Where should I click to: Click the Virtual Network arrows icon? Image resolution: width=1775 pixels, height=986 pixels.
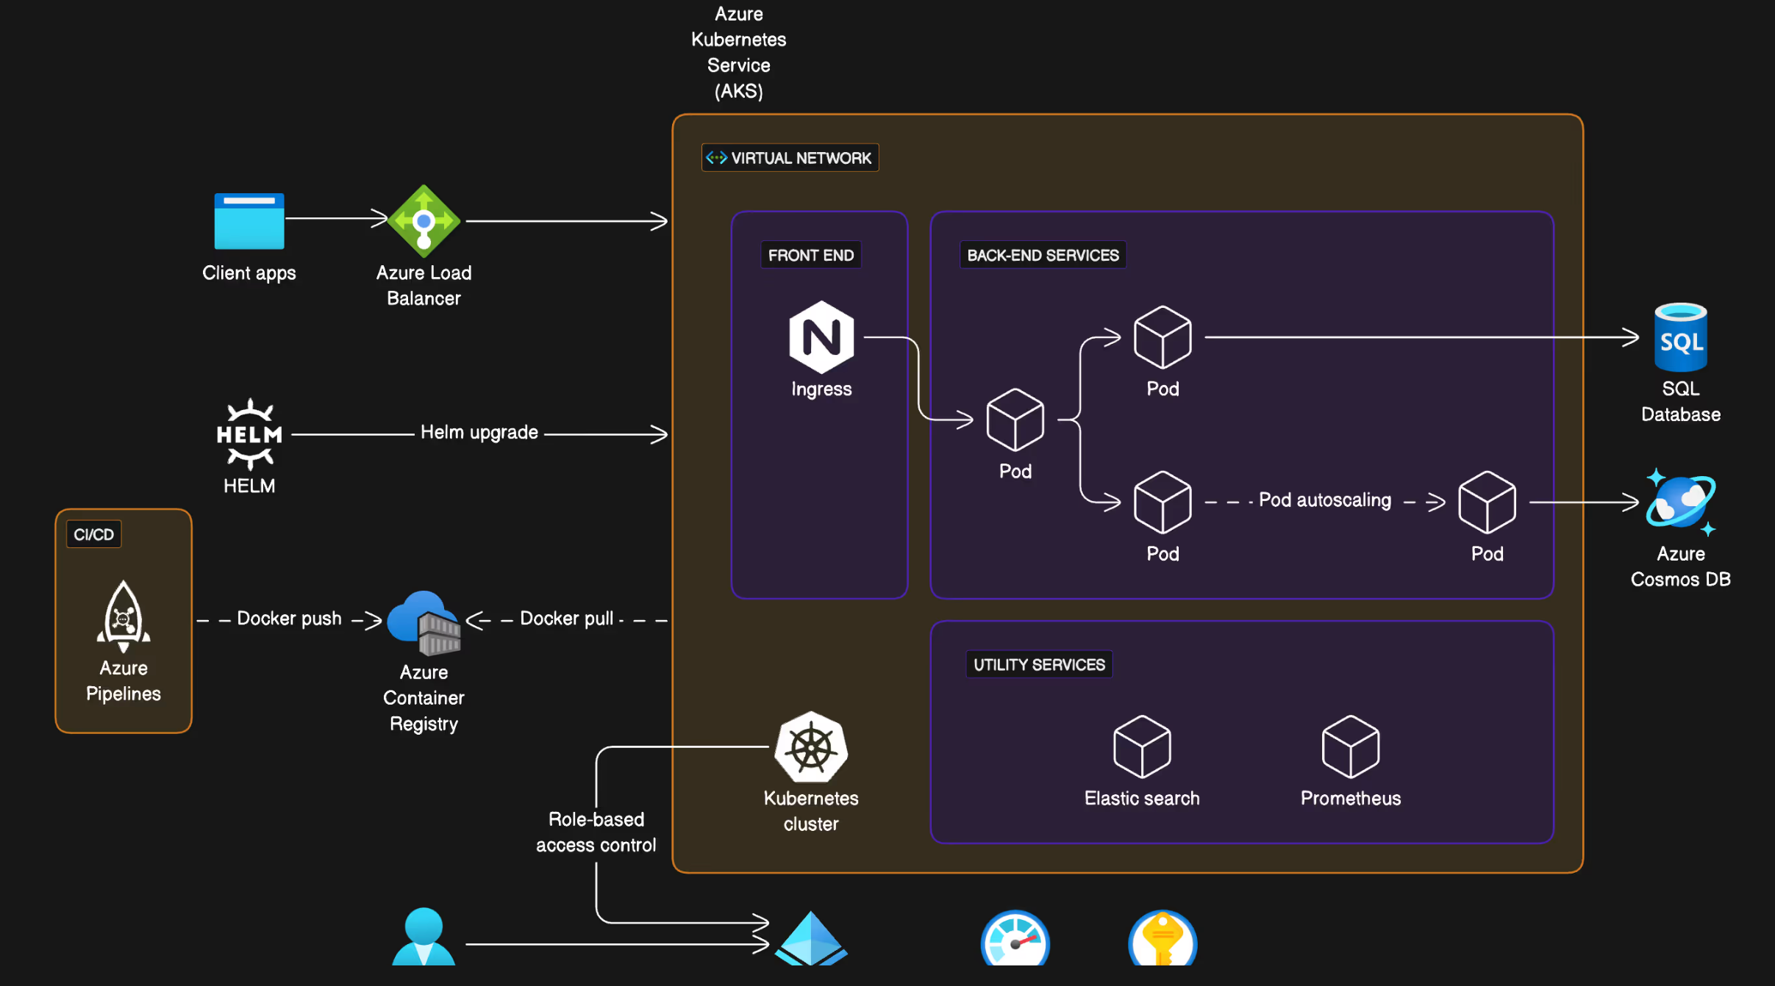click(716, 158)
